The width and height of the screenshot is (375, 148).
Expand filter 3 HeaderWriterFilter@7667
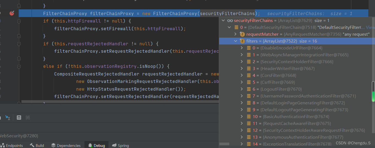point(242,69)
